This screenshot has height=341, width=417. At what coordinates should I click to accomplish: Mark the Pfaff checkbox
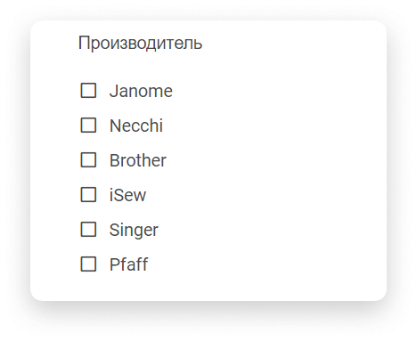point(88,264)
